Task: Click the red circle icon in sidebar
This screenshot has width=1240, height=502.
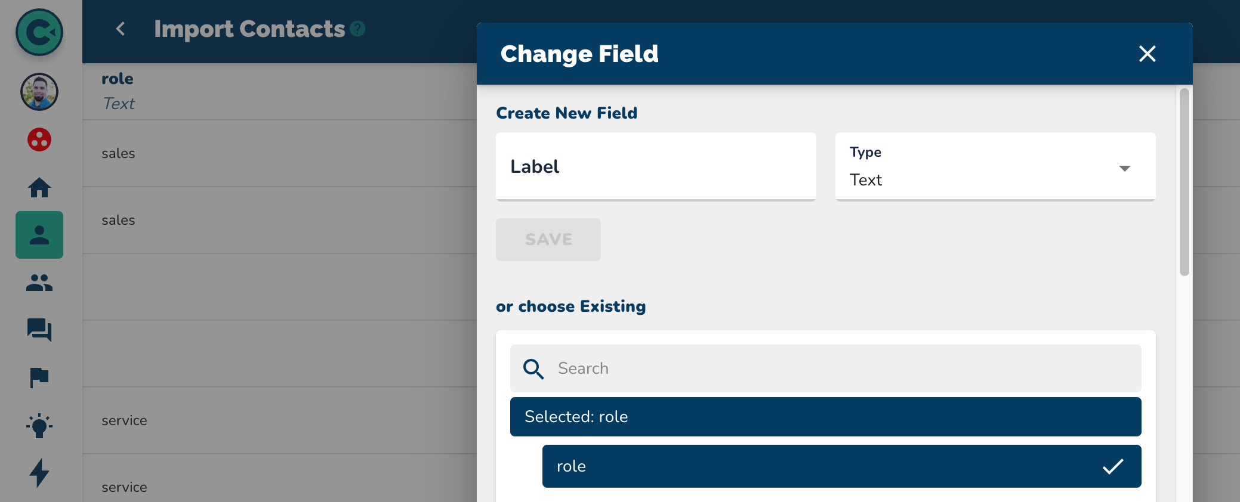Action: pyautogui.click(x=39, y=140)
